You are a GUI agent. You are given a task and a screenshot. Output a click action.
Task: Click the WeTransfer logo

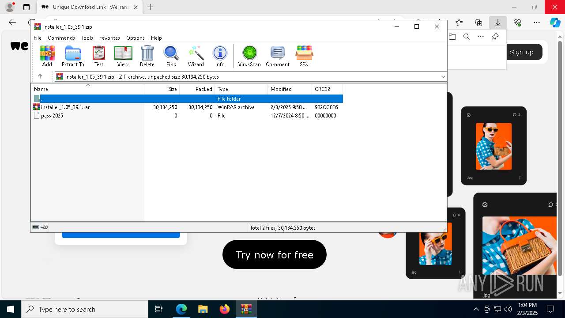[19, 46]
